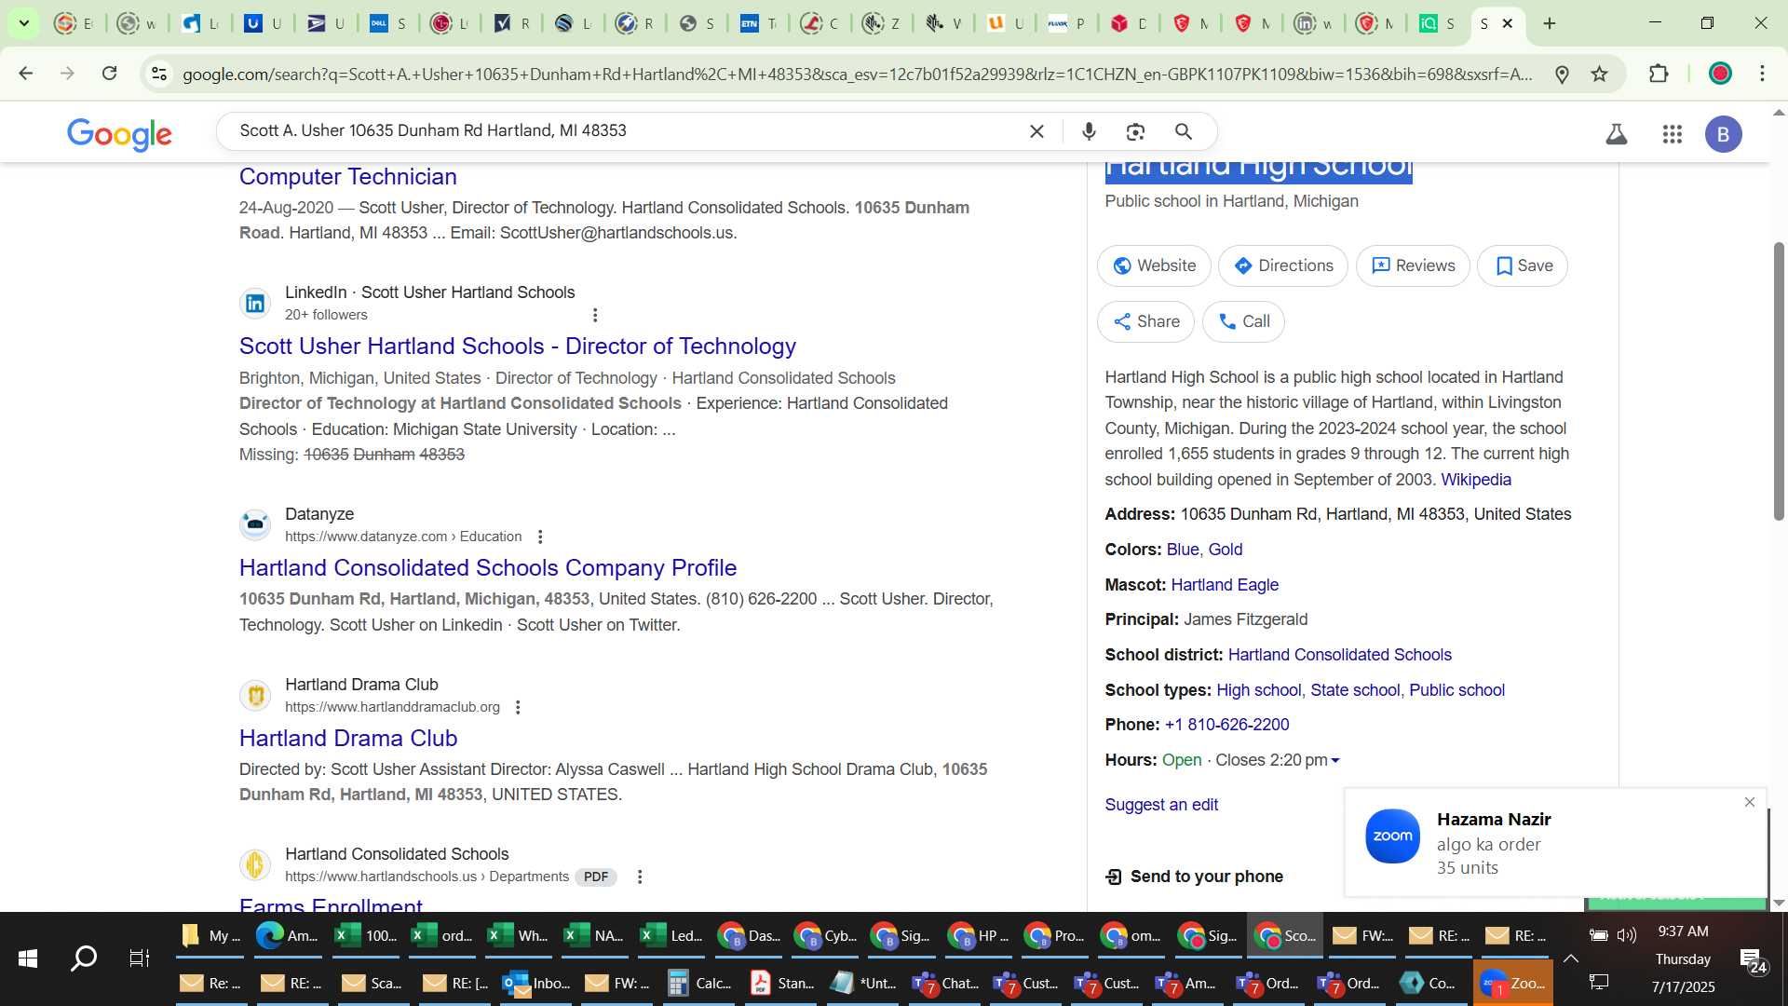Image resolution: width=1788 pixels, height=1006 pixels.
Task: Show hidden system tray icons
Action: [x=1571, y=958]
